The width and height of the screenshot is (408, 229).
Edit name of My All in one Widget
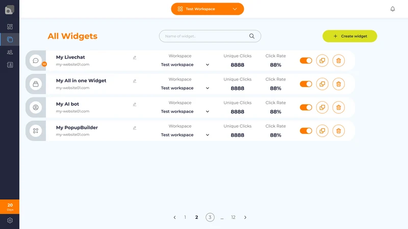pyautogui.click(x=135, y=81)
